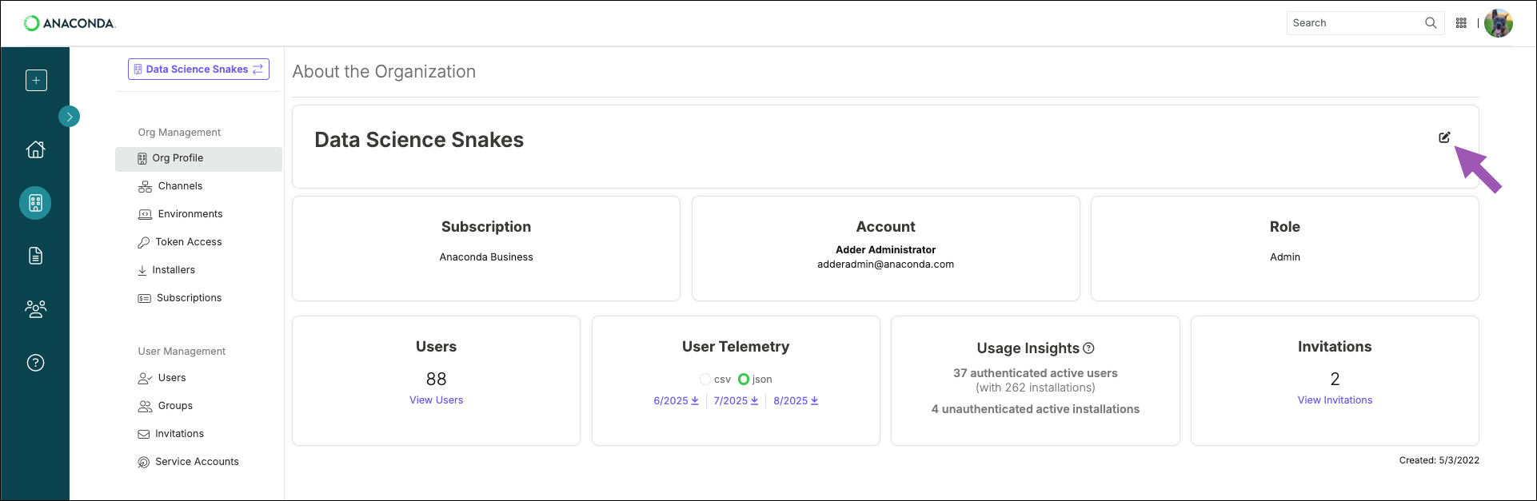Click the help question mark sidebar icon
1537x501 pixels.
[x=36, y=363]
